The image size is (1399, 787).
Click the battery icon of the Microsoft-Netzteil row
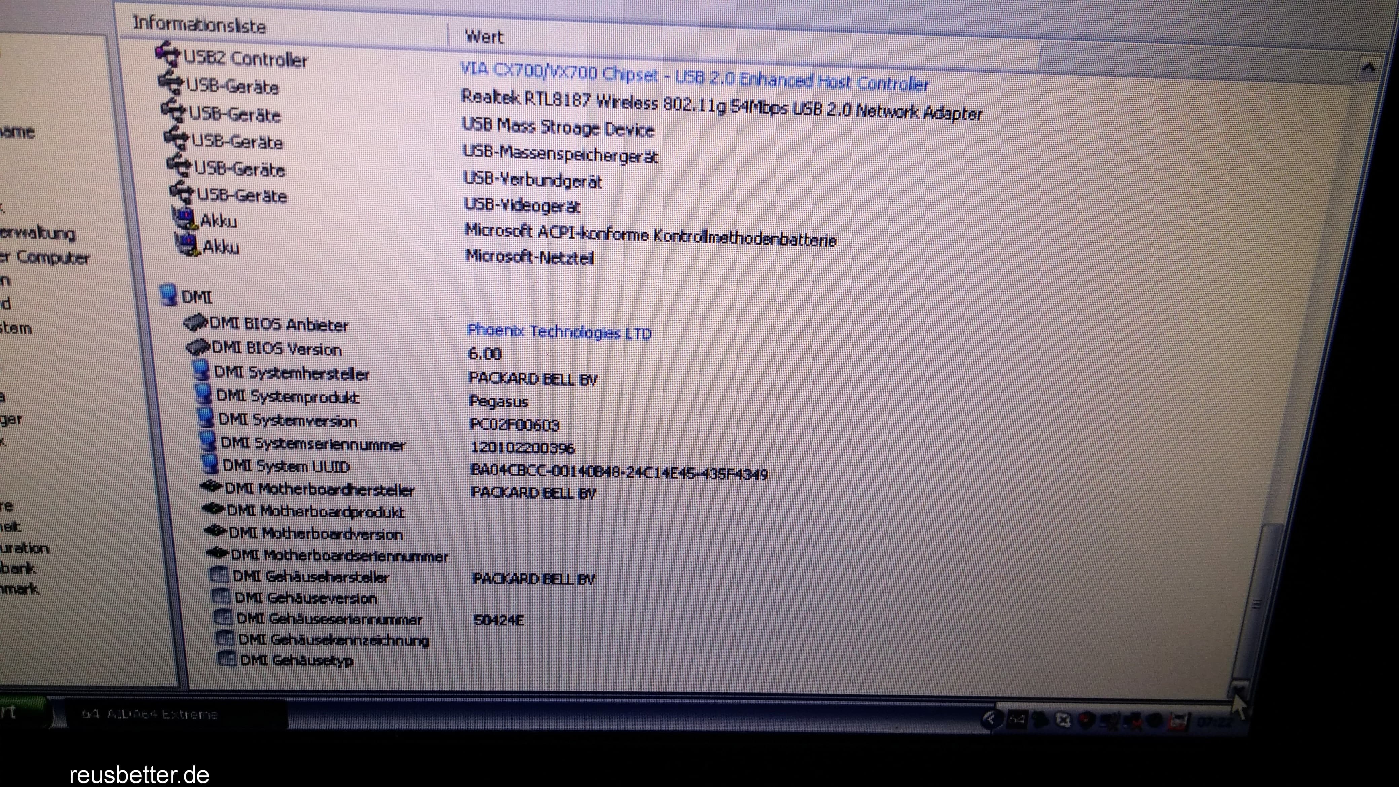coord(187,244)
